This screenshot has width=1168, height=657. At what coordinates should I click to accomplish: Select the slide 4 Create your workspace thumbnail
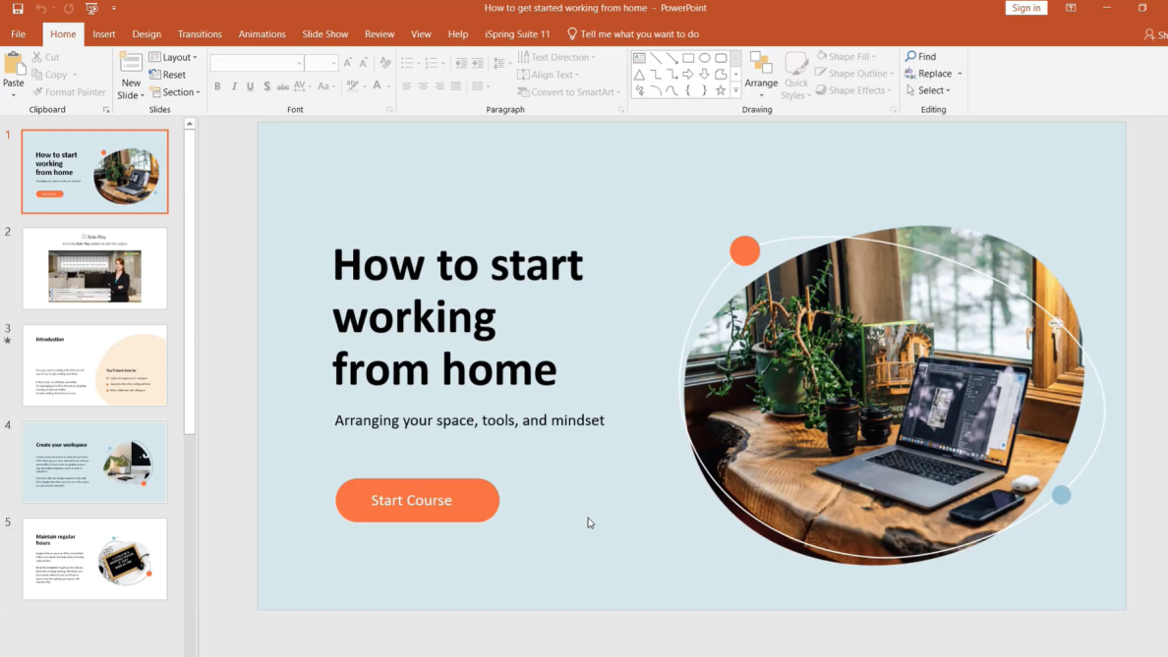point(94,462)
